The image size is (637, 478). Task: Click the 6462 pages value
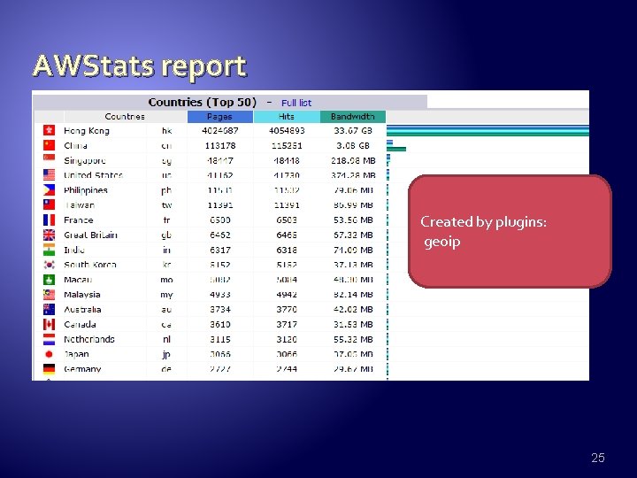219,235
